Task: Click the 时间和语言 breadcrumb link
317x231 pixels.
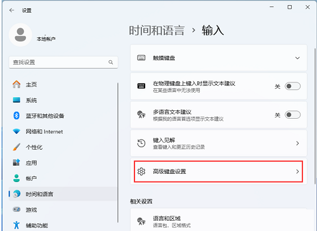Action: click(157, 30)
